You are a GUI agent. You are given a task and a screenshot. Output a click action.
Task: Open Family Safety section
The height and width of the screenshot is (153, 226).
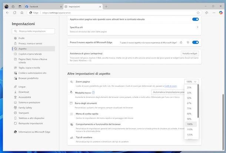coord(33,108)
